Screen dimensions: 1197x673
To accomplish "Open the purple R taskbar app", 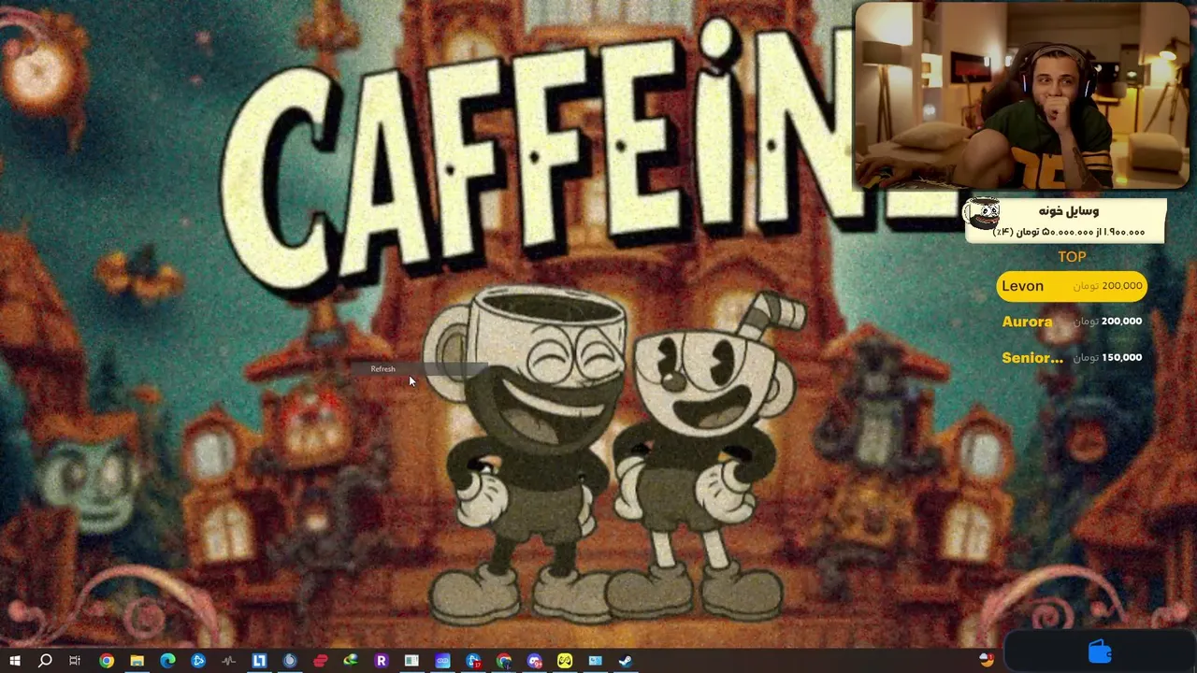I will click(x=381, y=661).
